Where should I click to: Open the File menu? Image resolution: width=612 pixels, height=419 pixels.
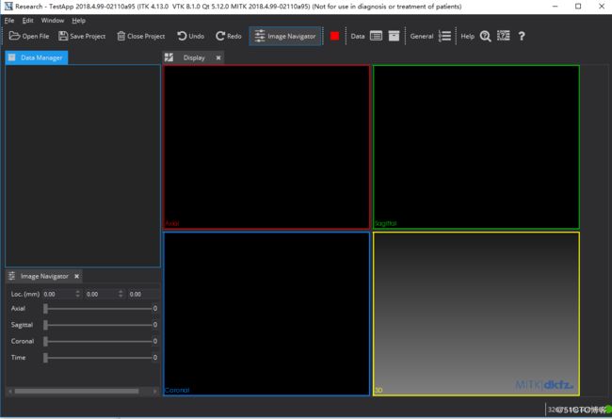pyautogui.click(x=9, y=21)
